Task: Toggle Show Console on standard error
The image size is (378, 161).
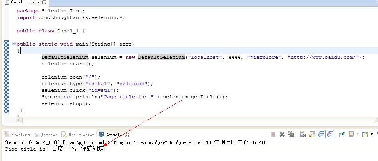Action: (x=330, y=134)
